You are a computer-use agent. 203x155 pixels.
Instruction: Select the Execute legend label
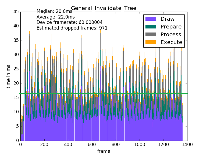(x=171, y=42)
